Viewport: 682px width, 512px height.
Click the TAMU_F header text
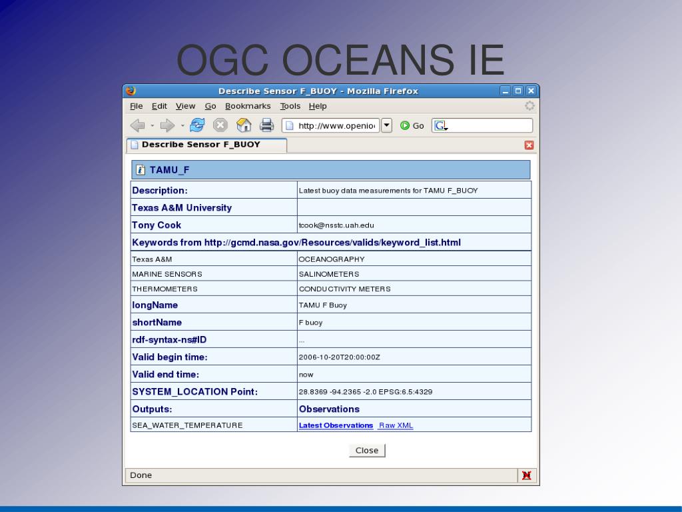pyautogui.click(x=170, y=170)
